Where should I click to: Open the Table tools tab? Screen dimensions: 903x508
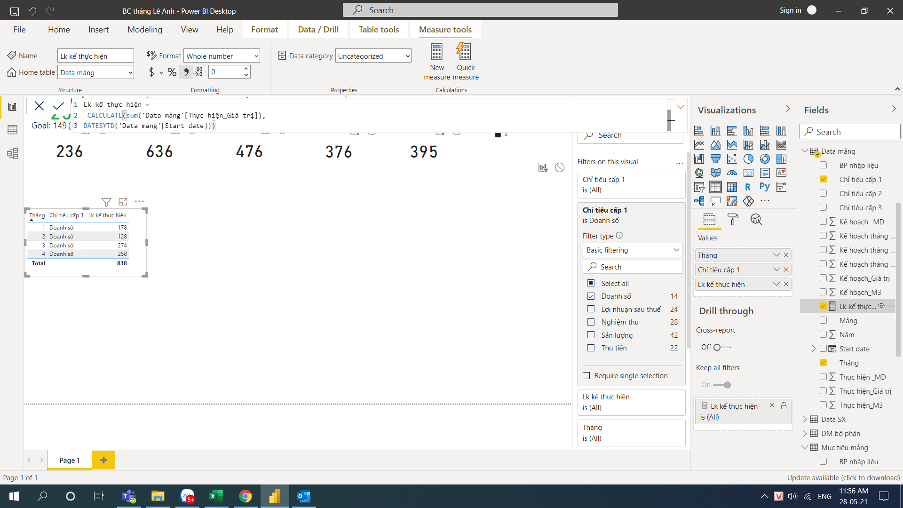[379, 30]
